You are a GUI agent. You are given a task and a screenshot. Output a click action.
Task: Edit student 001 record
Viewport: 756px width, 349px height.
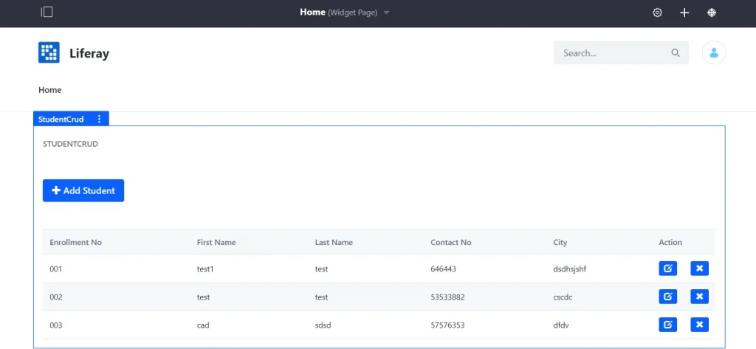(667, 269)
